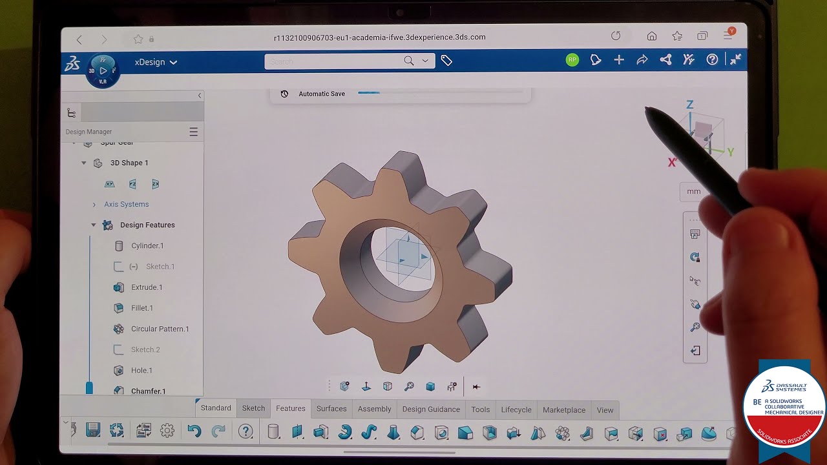Switch to the Standard tab
Image resolution: width=827 pixels, height=465 pixels.
(216, 408)
